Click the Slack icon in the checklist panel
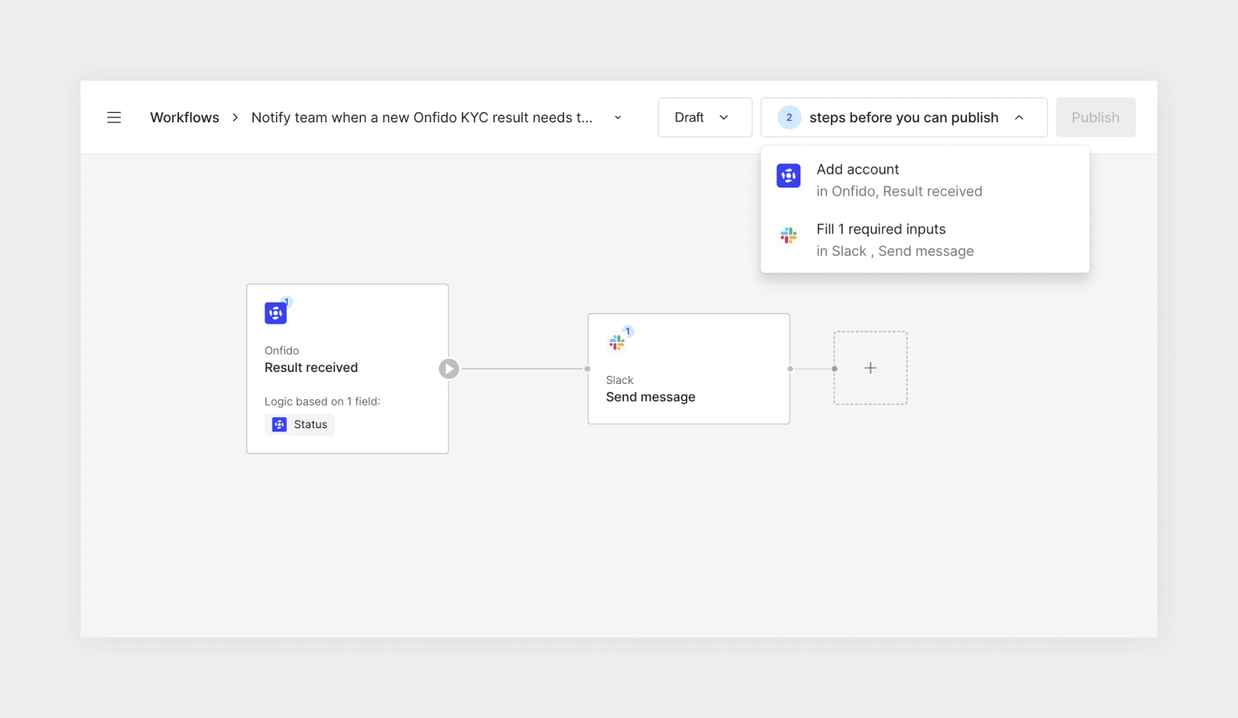1238x718 pixels. [x=788, y=235]
